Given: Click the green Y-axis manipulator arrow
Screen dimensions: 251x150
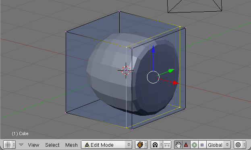Looking at the screenshot, I should click(171, 71).
